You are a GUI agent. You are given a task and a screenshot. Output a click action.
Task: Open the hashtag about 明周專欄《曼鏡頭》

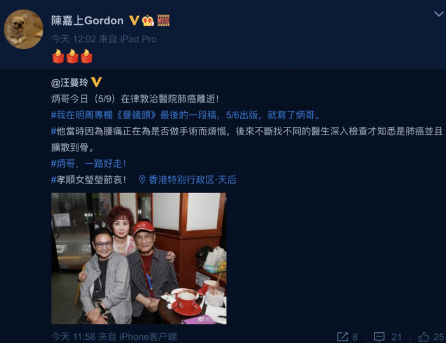coord(186,115)
